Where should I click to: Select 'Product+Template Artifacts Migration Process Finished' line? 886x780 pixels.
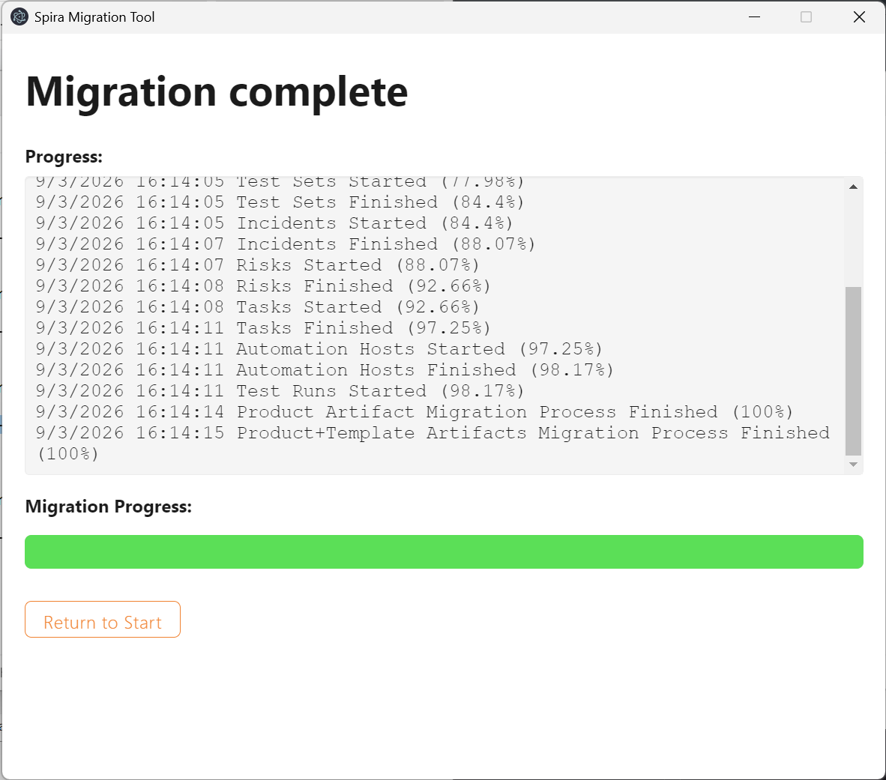coord(433,444)
